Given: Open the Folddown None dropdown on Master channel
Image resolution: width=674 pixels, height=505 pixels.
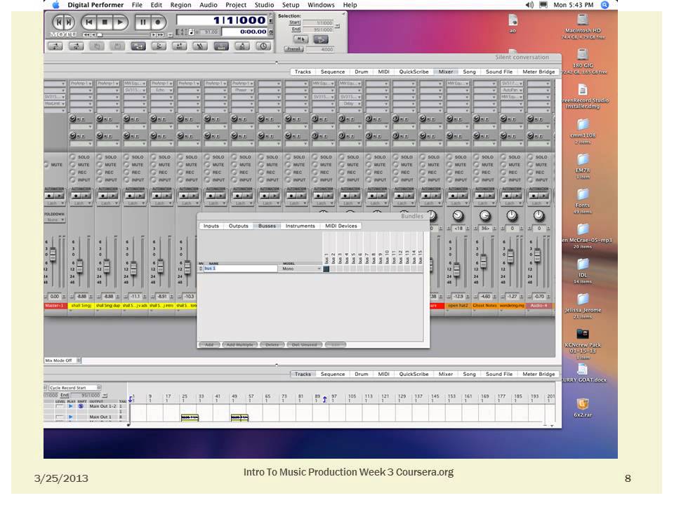Looking at the screenshot, I should (x=55, y=220).
